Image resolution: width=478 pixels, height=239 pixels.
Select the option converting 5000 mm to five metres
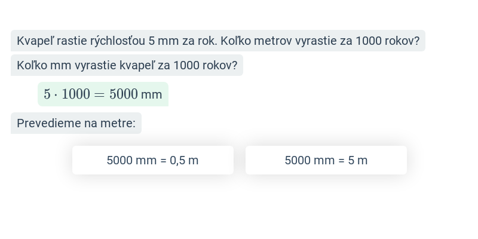pyautogui.click(x=326, y=160)
